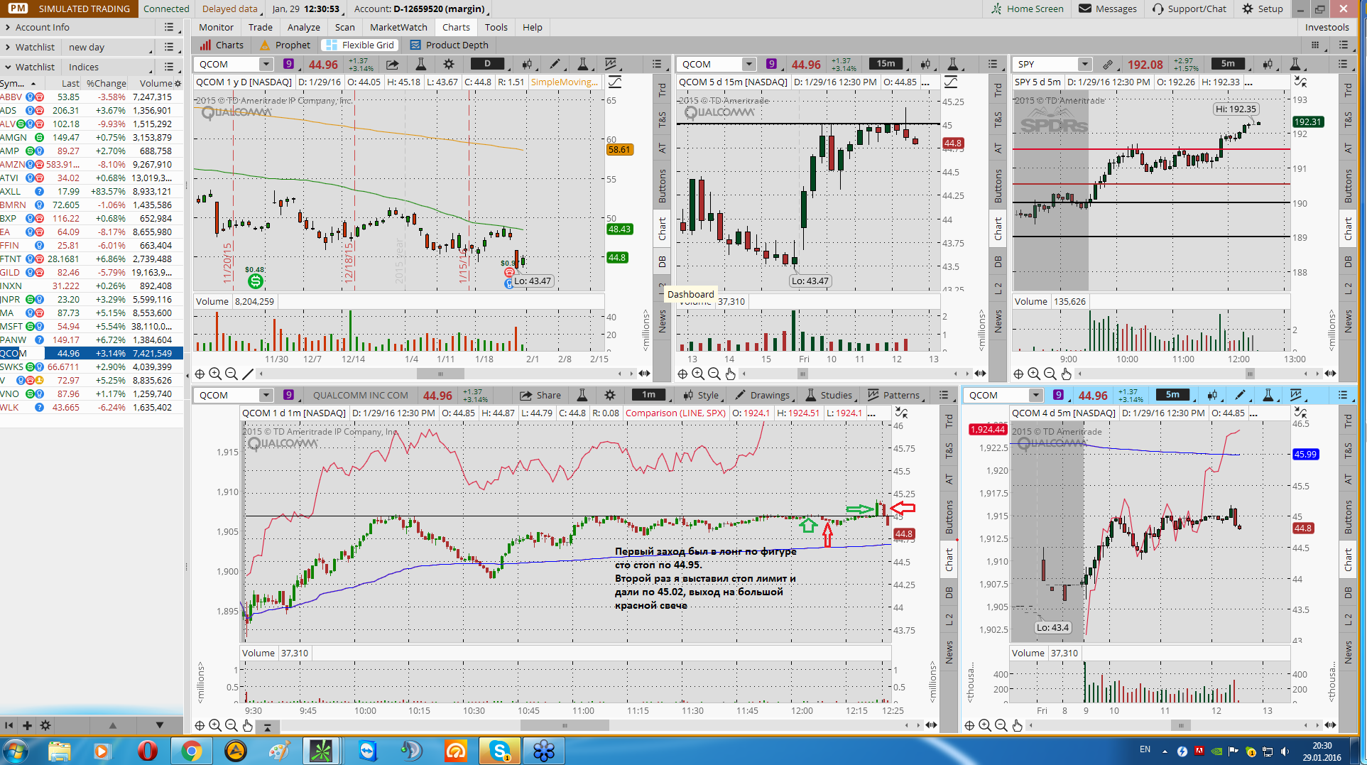Select crosshair cursor on daily QCOM chart
The width and height of the screenshot is (1367, 765).
pos(200,374)
